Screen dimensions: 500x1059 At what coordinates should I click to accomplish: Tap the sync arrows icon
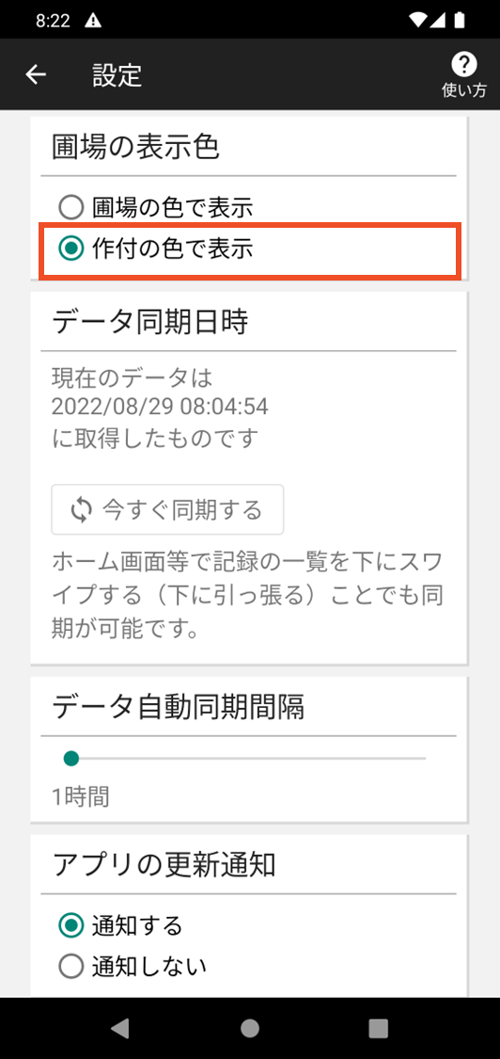pyautogui.click(x=80, y=509)
